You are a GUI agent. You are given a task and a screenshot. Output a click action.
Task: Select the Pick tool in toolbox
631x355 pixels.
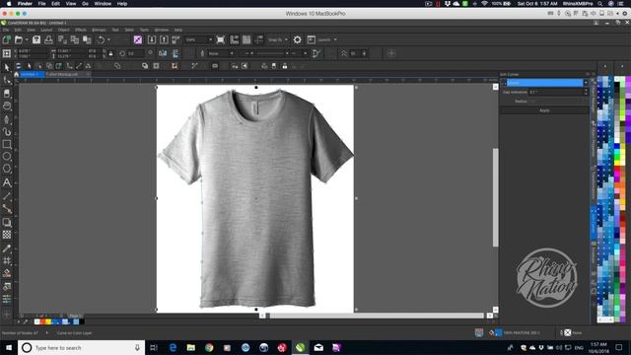coord(7,67)
